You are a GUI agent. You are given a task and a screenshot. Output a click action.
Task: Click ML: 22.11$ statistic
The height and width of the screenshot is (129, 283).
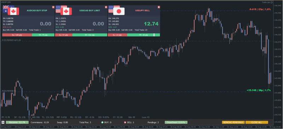76,117
